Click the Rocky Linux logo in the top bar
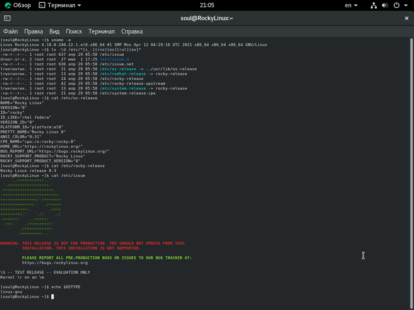Viewport: 414px width, 310px height. (x=8, y=5)
